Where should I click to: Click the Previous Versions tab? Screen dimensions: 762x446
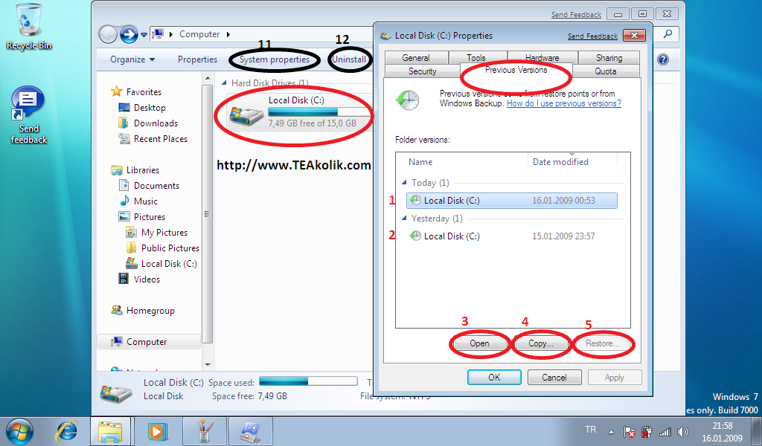pyautogui.click(x=516, y=71)
